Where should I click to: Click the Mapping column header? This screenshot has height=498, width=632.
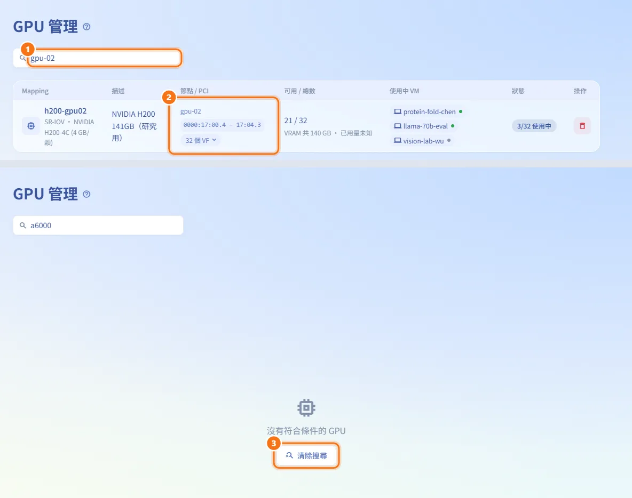pos(35,91)
